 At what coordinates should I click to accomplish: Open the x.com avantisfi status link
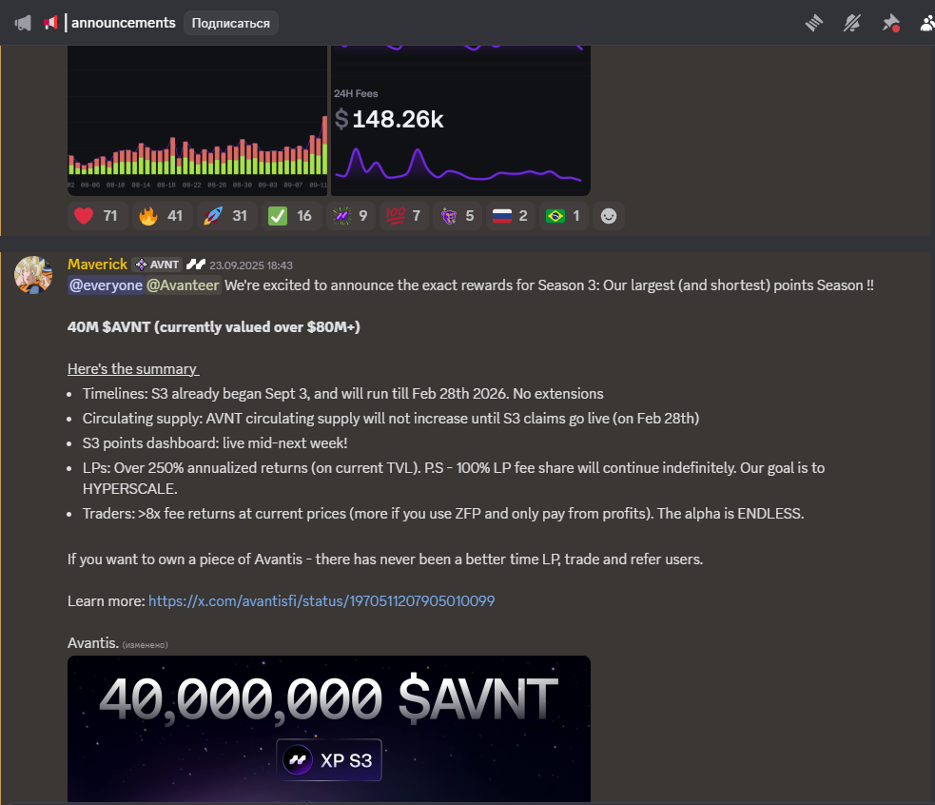click(321, 601)
